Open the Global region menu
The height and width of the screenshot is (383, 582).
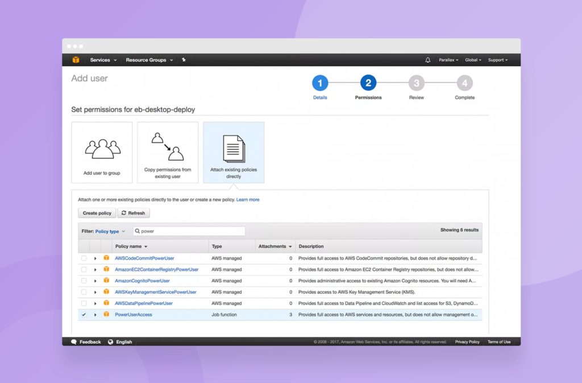tap(473, 60)
